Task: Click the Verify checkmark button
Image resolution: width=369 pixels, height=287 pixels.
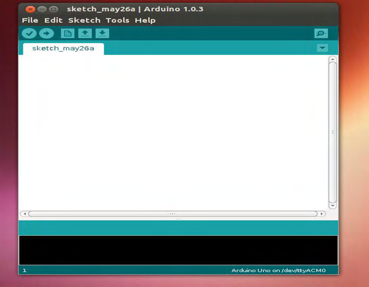Action: [x=29, y=33]
